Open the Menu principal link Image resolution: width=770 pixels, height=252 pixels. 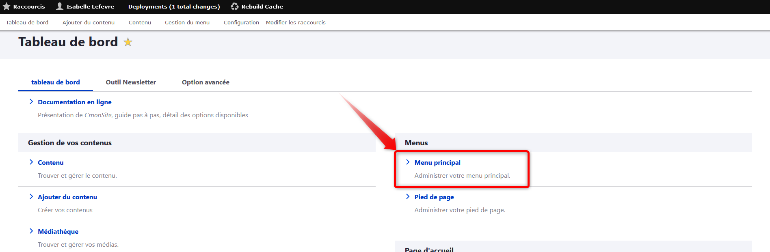437,163
